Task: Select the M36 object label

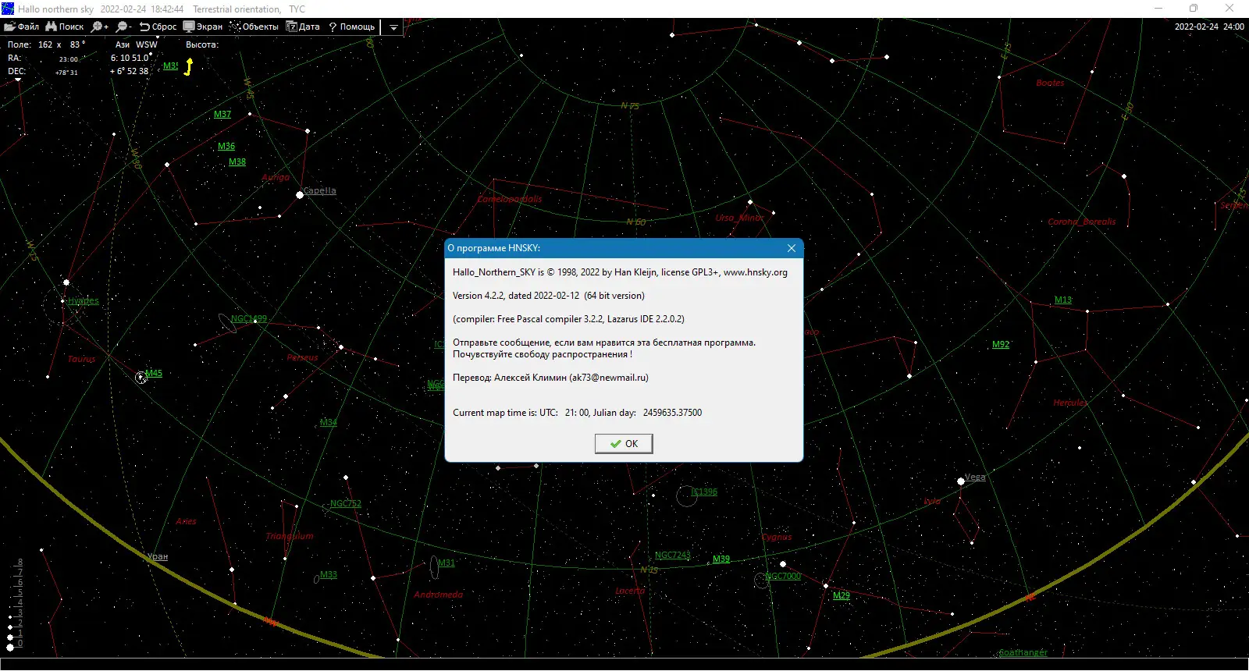Action: (226, 146)
